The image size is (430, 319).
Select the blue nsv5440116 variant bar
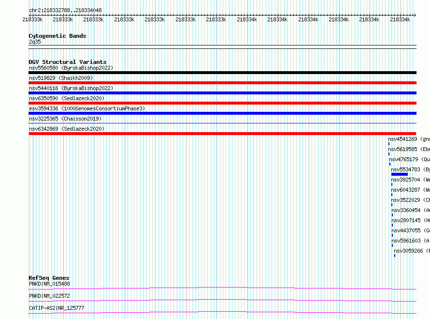tap(222, 93)
